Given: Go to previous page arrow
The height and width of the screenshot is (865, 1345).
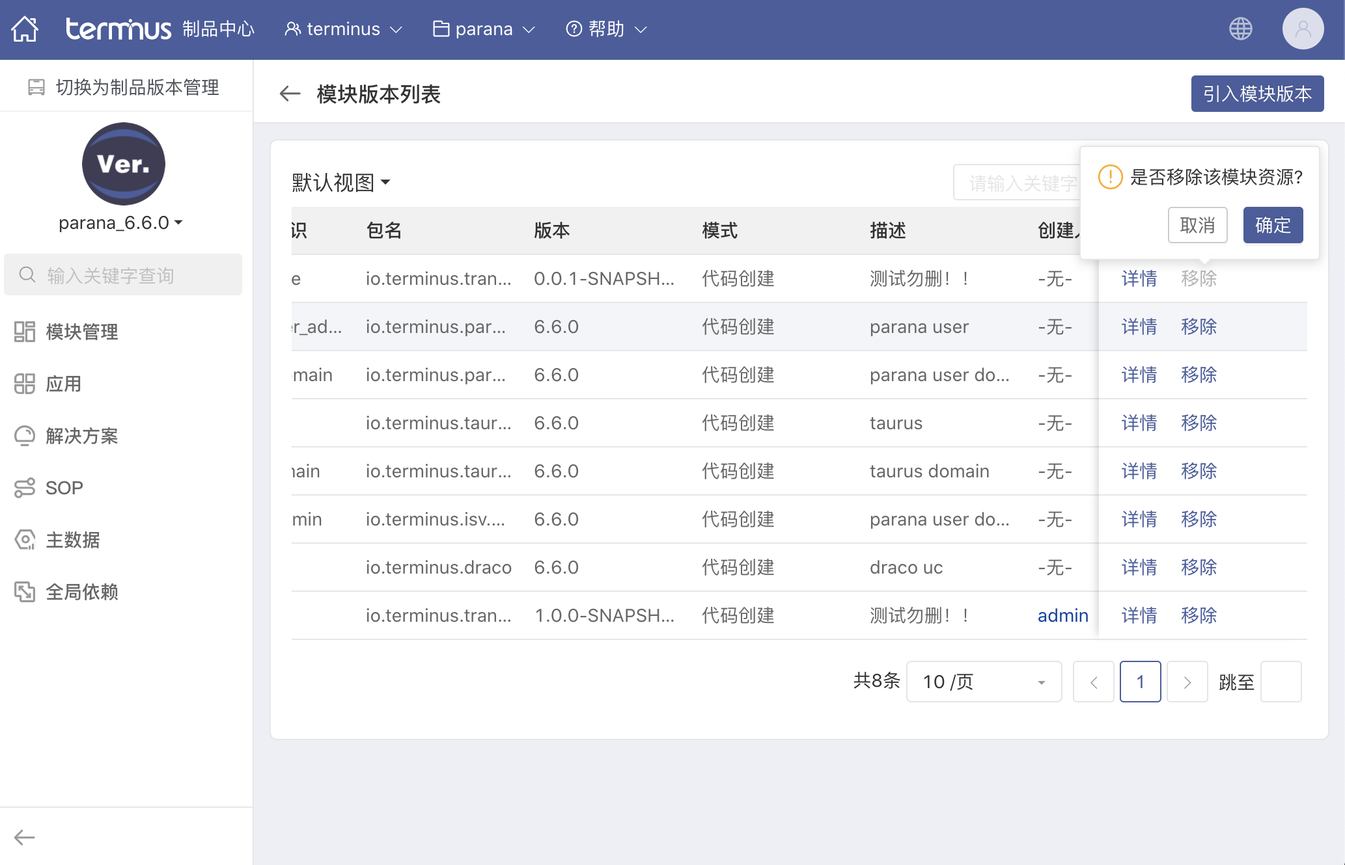Looking at the screenshot, I should tap(1093, 682).
